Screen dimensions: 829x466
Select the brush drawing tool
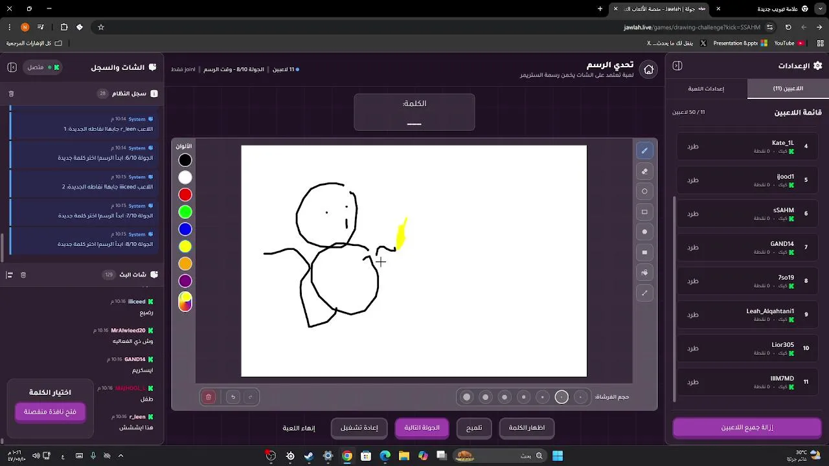[644, 151]
